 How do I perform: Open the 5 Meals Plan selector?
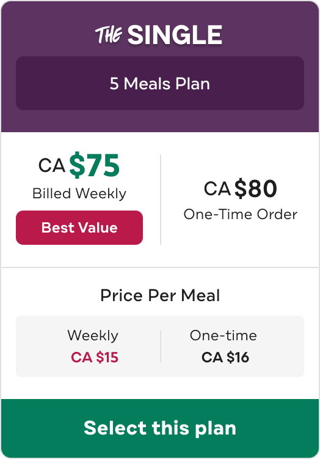point(160,83)
